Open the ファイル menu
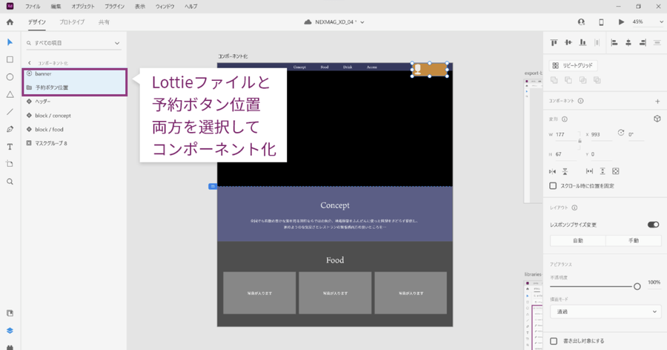667x350 pixels. click(33, 7)
